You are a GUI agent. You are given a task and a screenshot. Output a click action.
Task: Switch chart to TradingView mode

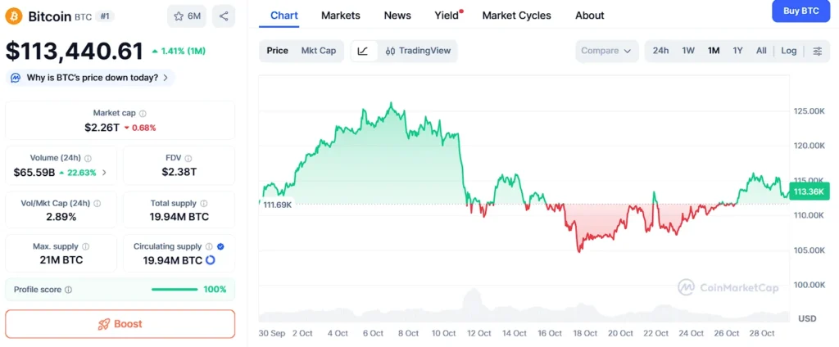pos(418,51)
